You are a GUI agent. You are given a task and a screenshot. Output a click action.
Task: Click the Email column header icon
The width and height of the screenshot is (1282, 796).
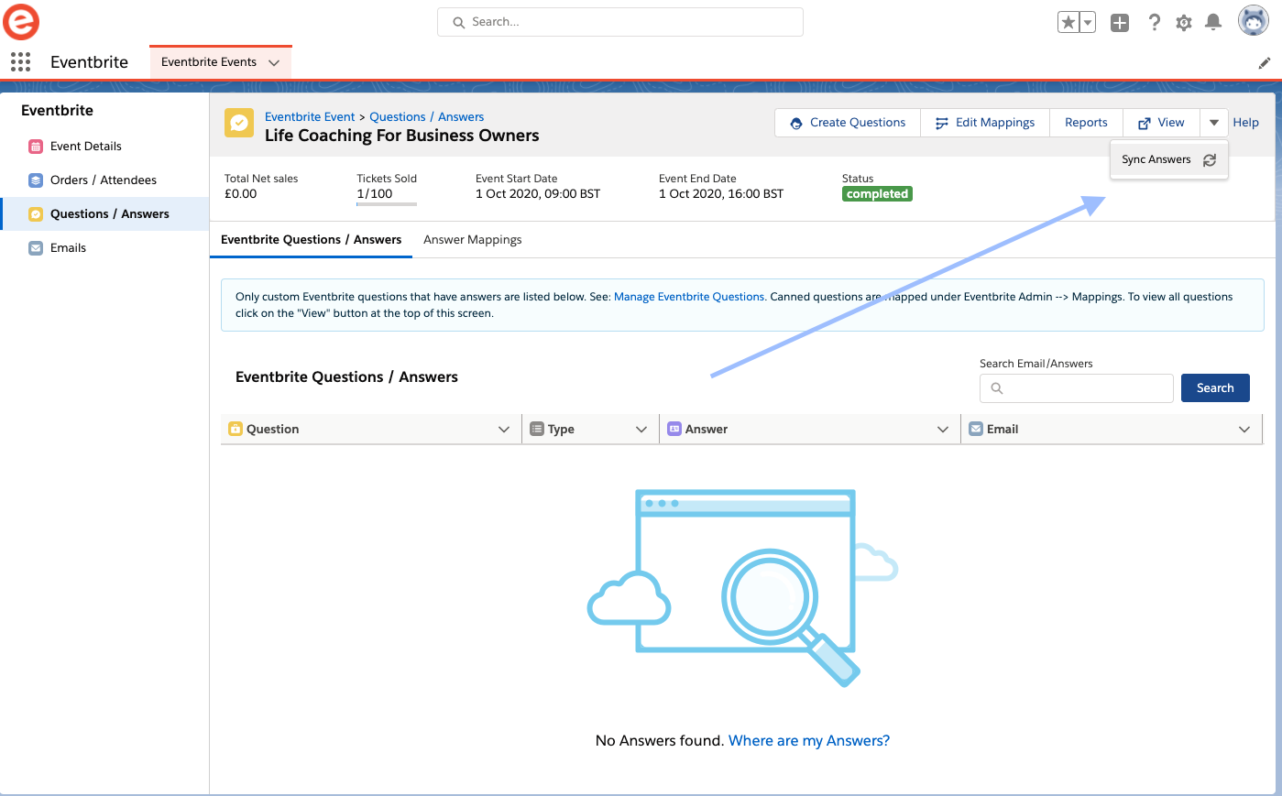click(976, 429)
